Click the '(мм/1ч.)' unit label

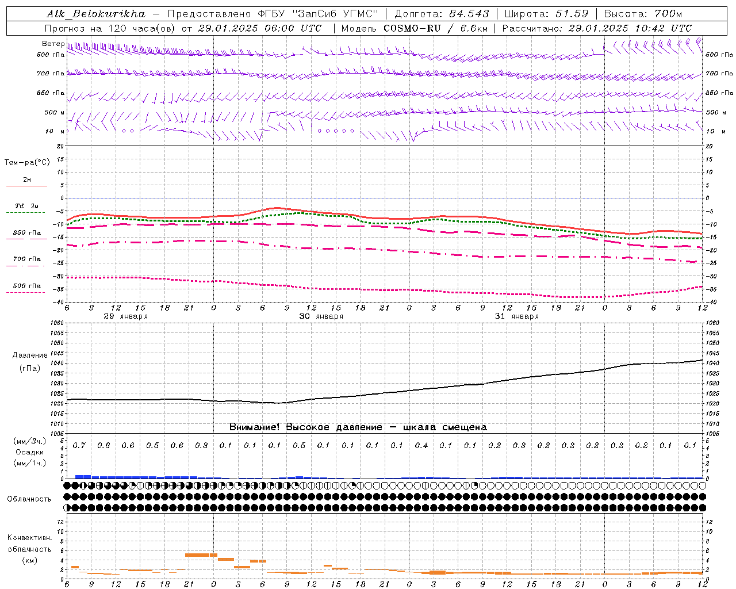[30, 463]
